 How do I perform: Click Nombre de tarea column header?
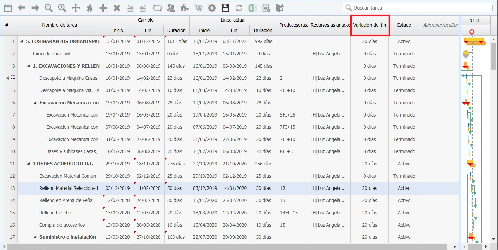click(x=59, y=25)
